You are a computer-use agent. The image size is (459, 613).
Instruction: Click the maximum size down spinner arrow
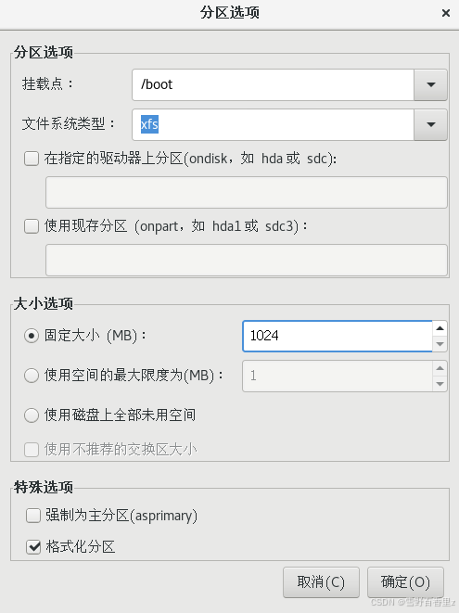click(440, 384)
